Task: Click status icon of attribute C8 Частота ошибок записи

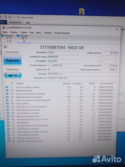Action: (9, 138)
